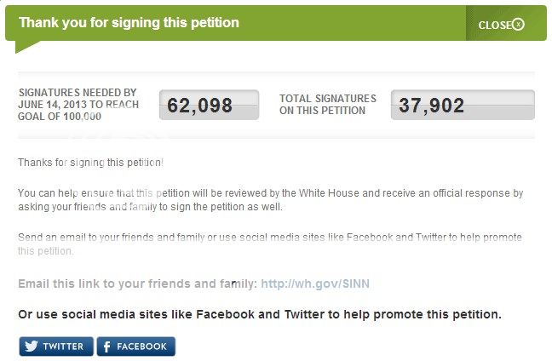Viewport: 552px width, 361px height.
Task: Click the 'Send an email to your friends' paragraph
Action: point(269,244)
